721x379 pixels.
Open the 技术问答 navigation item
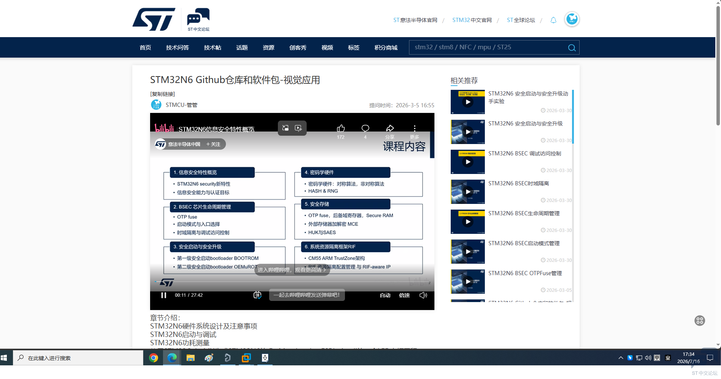pos(177,47)
